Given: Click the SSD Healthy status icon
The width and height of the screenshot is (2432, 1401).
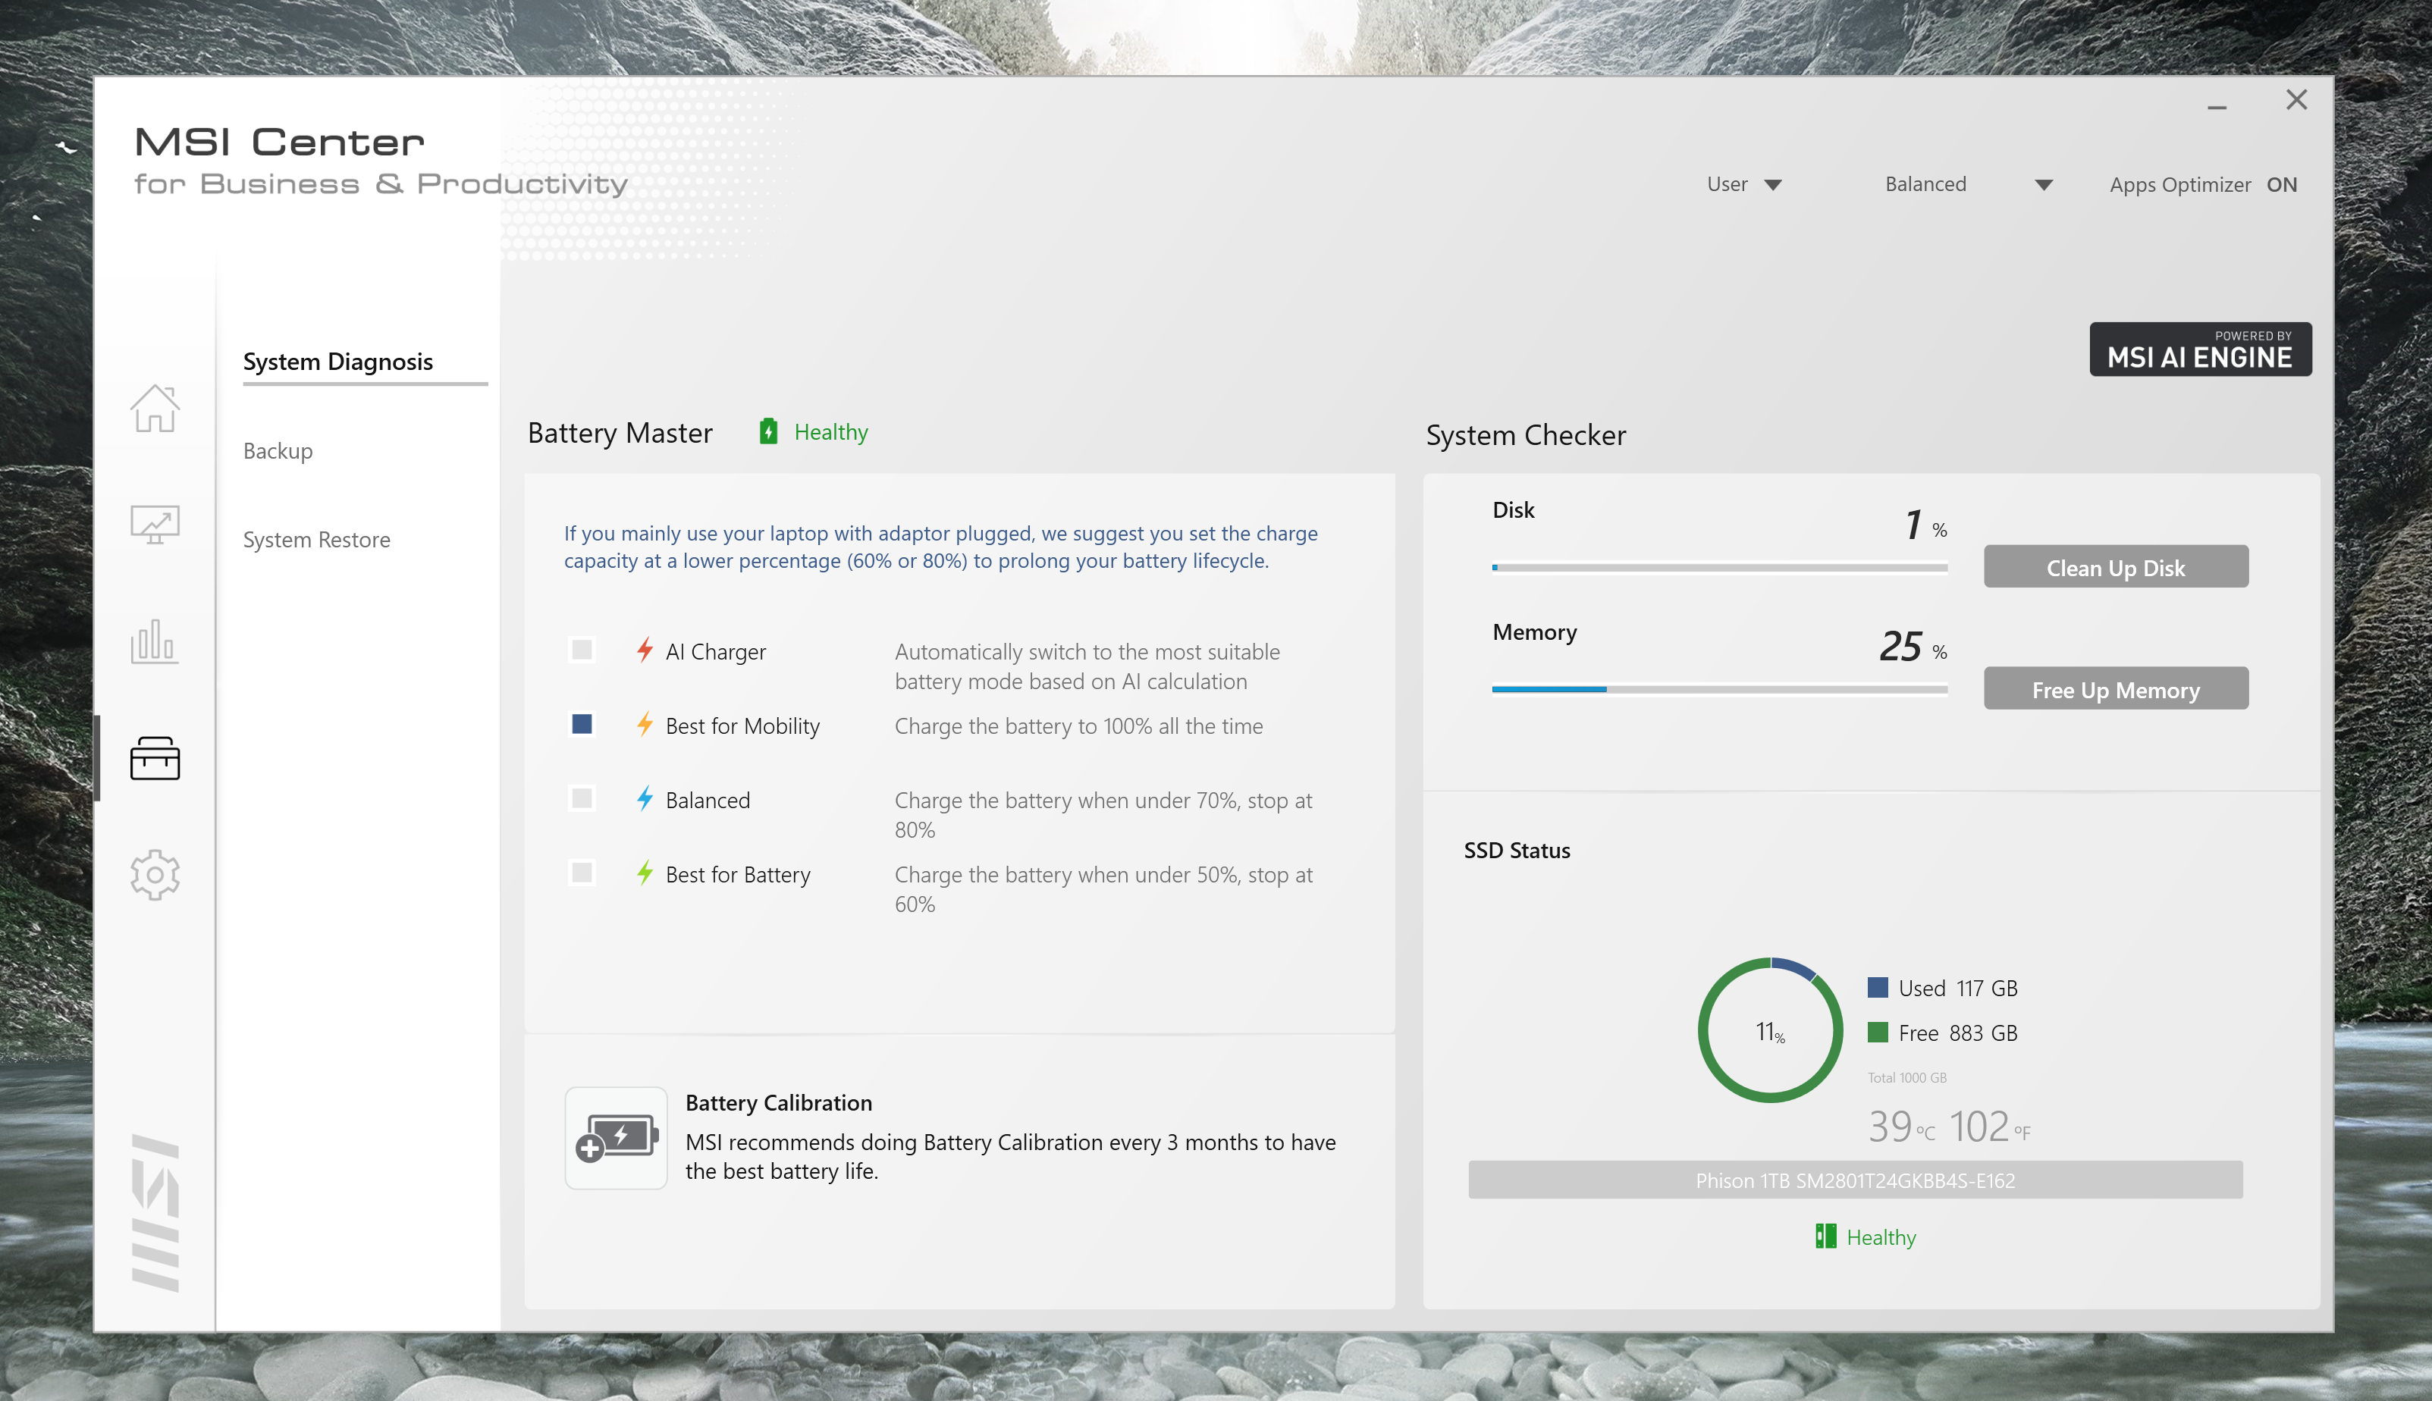Looking at the screenshot, I should click(x=1825, y=1236).
